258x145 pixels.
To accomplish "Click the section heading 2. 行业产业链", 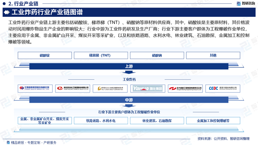I will click(x=23, y=3).
